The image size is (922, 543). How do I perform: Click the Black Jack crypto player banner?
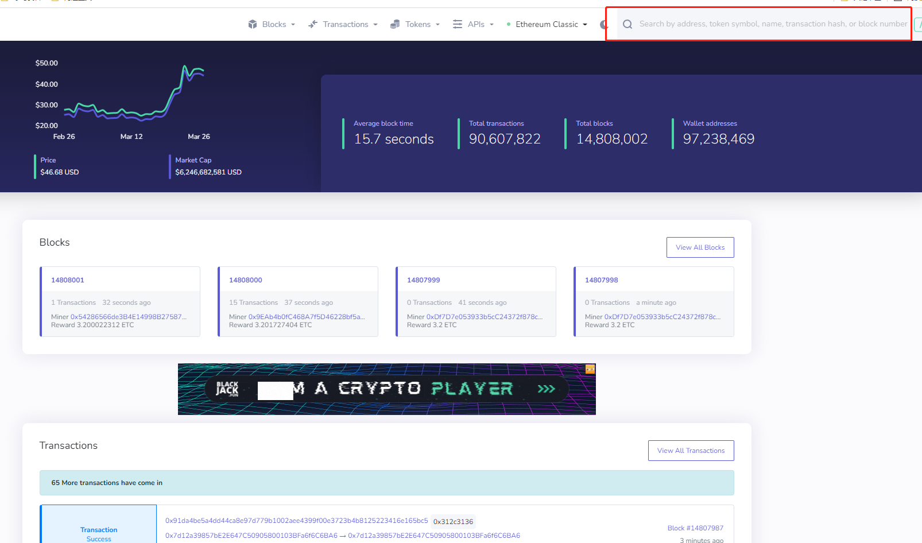click(x=386, y=389)
